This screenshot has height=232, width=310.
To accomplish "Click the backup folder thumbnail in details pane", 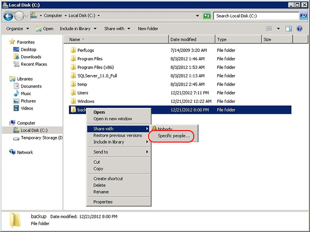I will point(15,219).
